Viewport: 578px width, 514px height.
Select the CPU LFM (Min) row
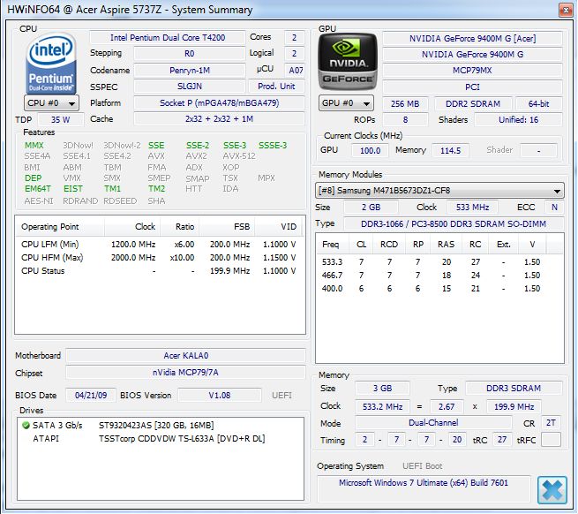point(159,245)
